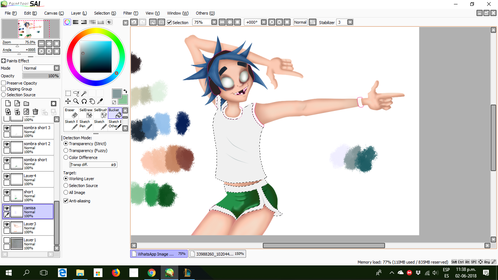Hide the 'short' layer

click(7, 192)
